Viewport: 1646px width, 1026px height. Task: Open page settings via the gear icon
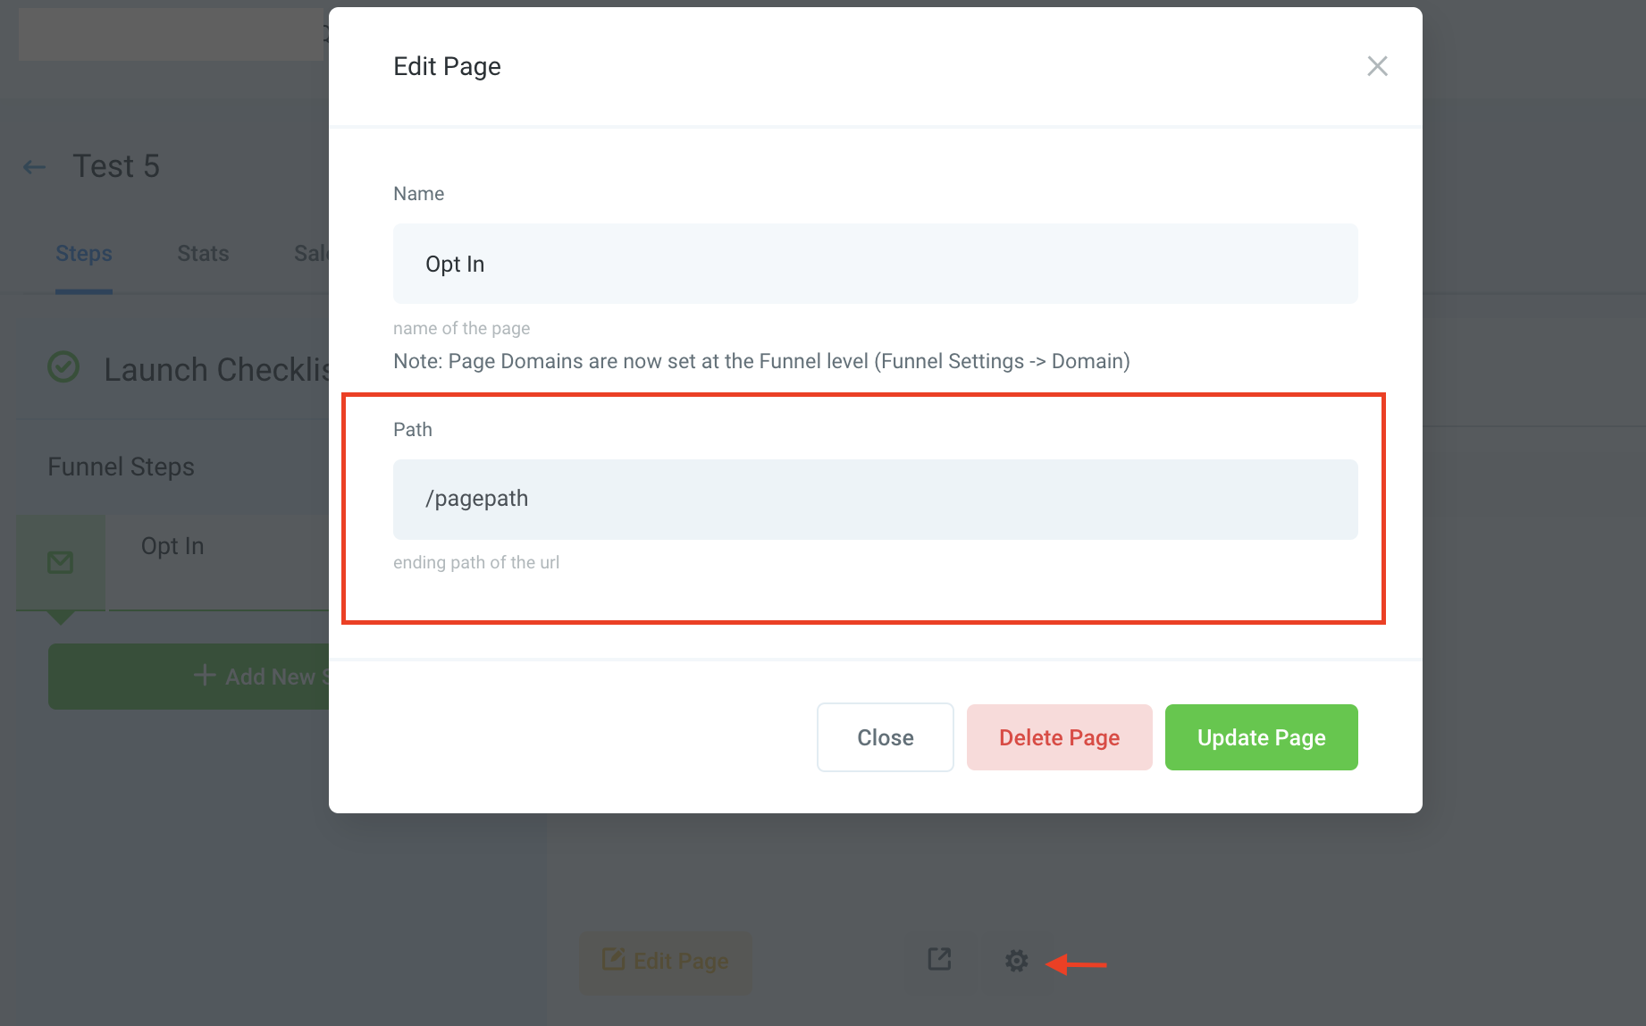coord(1015,960)
